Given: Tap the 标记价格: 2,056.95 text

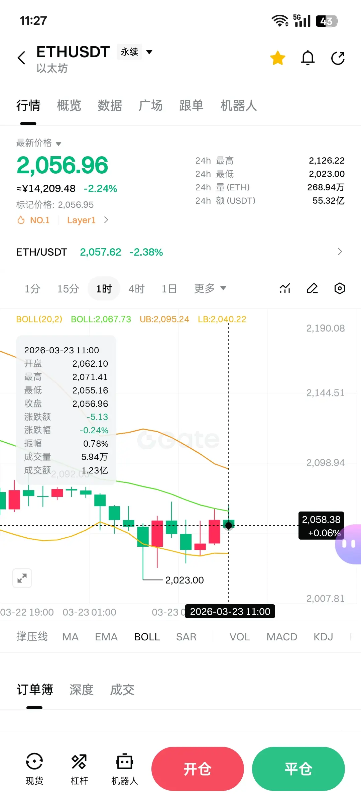Looking at the screenshot, I should coord(55,204).
